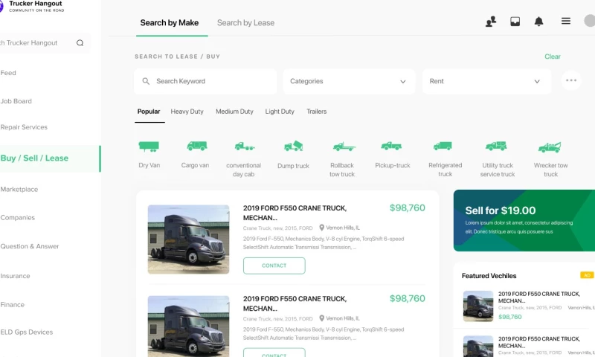Click the Utility truck service truck icon
Image resolution: width=595 pixels, height=357 pixels.
coord(496,146)
